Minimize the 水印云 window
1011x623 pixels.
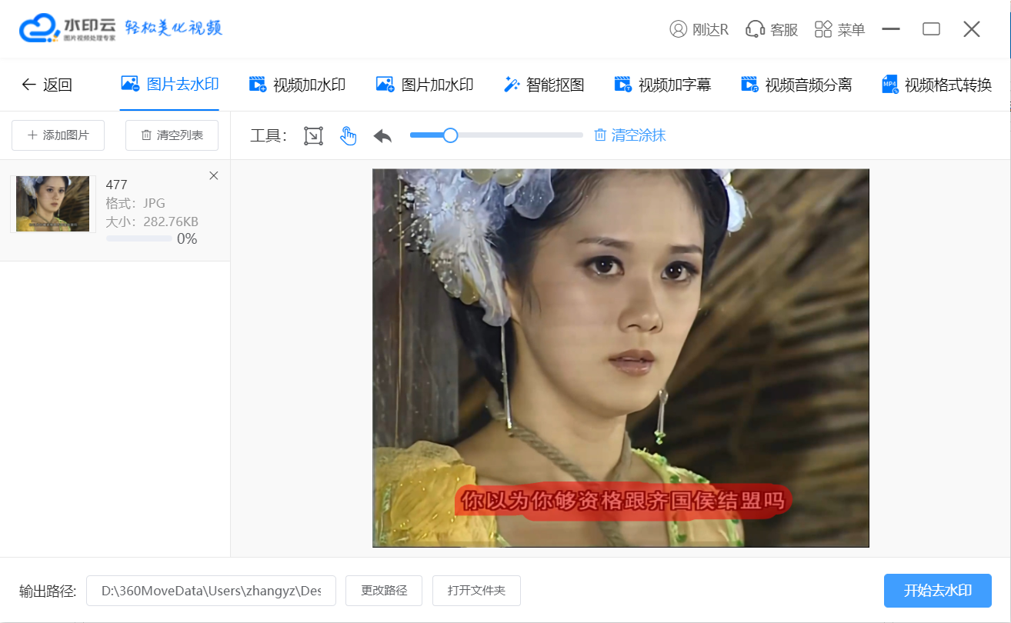click(891, 29)
